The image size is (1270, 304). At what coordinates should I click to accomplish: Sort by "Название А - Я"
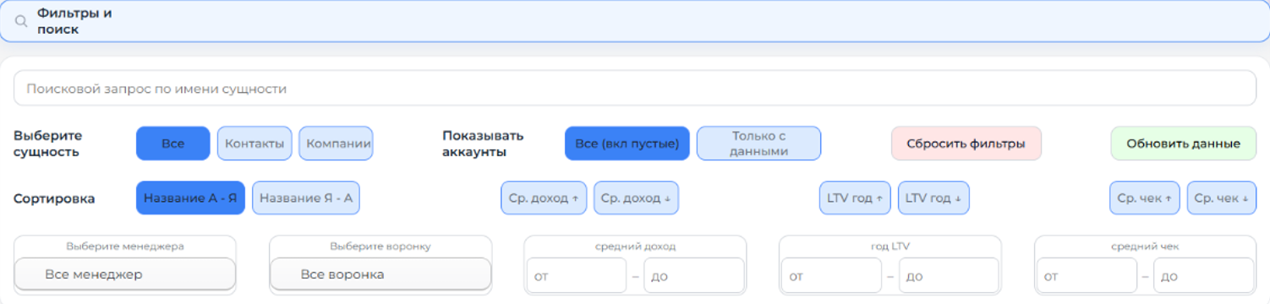(x=190, y=198)
